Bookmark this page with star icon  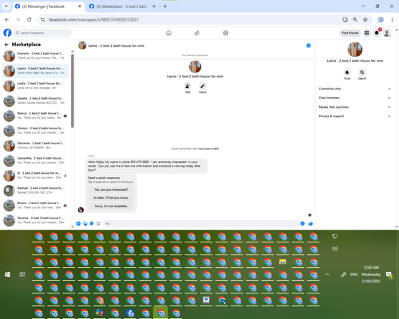(x=365, y=19)
